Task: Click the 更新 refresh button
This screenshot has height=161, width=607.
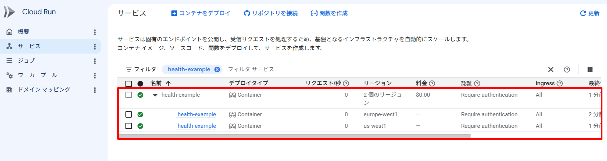Action: [590, 13]
